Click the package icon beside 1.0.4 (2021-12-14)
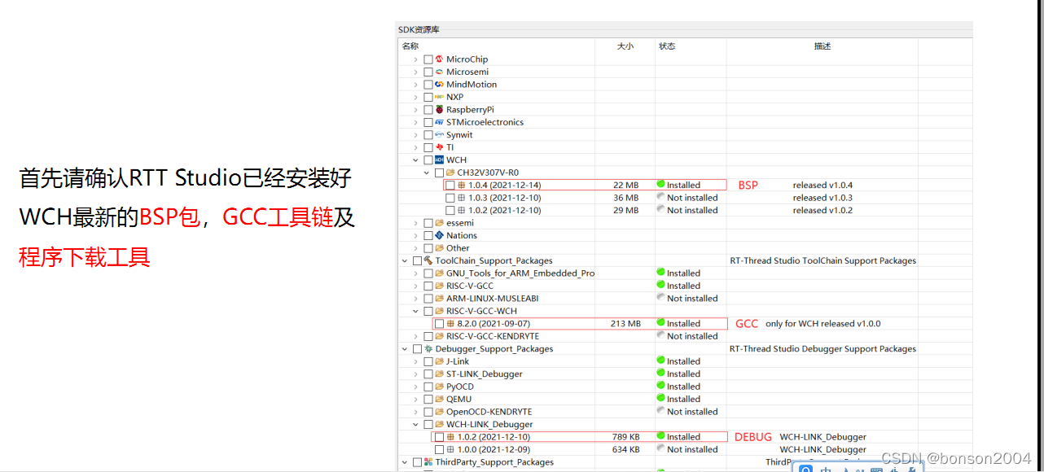Image resolution: width=1044 pixels, height=472 pixels. pos(462,185)
